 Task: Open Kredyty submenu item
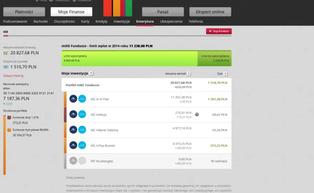pyautogui.click(x=101, y=21)
